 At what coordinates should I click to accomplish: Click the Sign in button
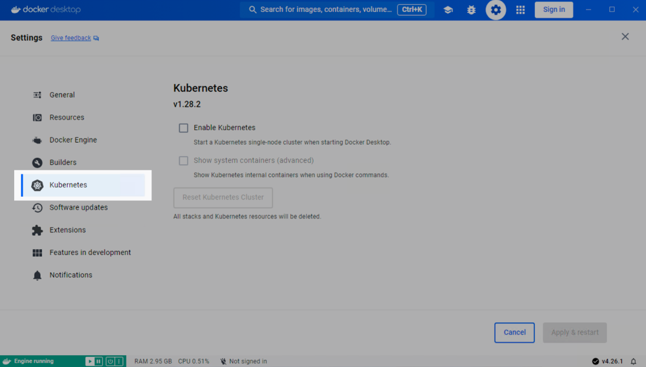coord(554,10)
